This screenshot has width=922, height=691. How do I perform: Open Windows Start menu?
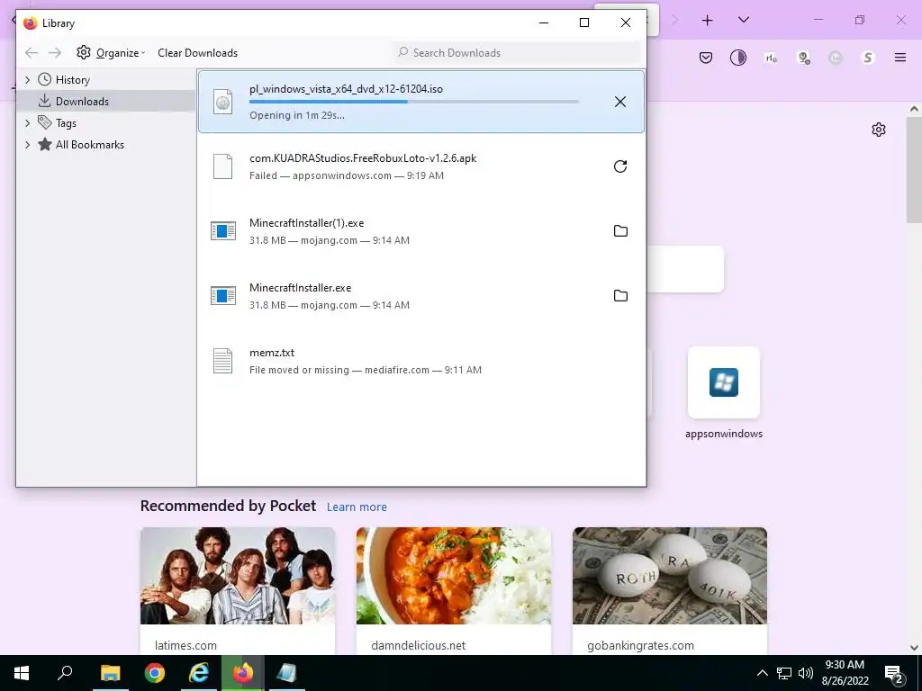[x=22, y=673]
